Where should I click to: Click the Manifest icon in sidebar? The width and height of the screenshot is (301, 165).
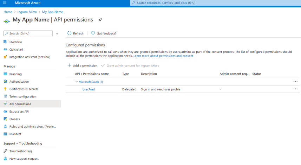pos(5,134)
